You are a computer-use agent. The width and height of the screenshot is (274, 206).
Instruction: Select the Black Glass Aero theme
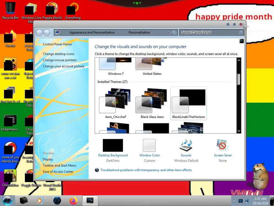(152, 103)
